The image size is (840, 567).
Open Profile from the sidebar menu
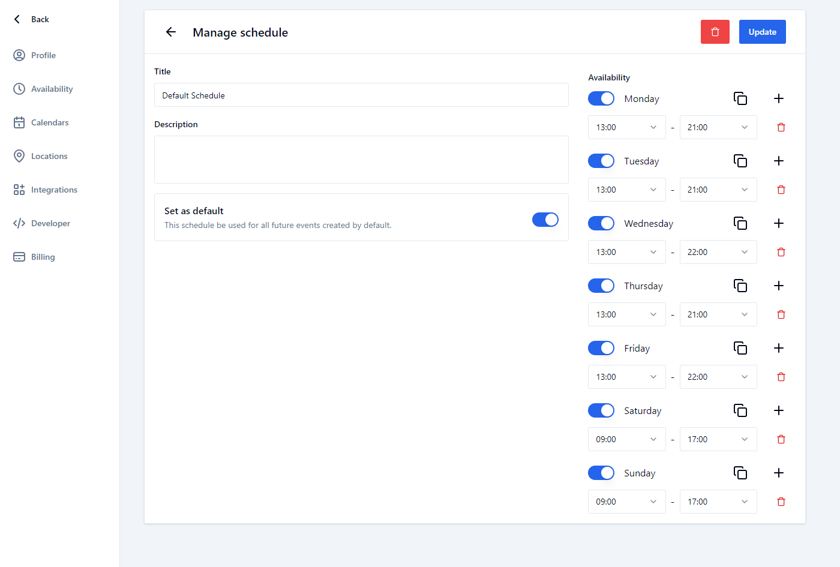(43, 55)
